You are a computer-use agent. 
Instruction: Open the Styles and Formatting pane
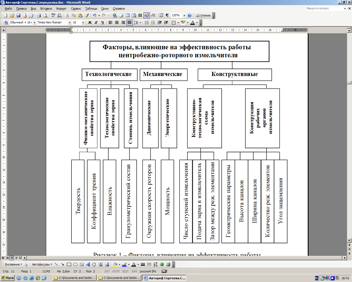tap(6, 23)
